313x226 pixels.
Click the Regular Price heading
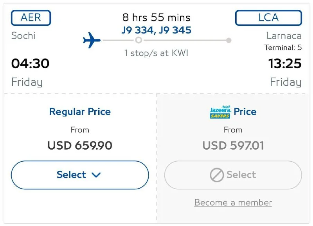click(80, 112)
